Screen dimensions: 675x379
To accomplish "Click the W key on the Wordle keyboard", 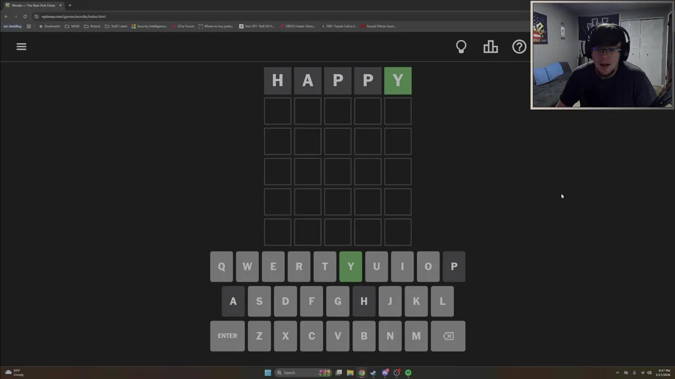I will click(x=247, y=266).
